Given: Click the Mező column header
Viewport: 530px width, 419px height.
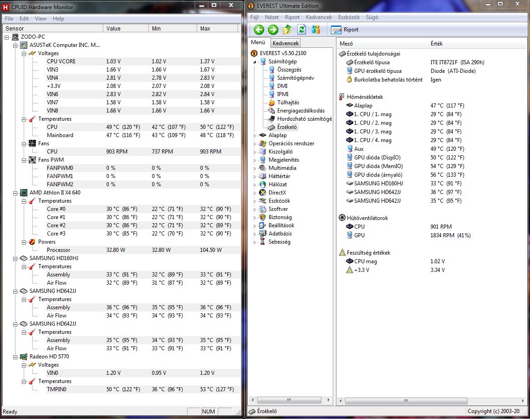Looking at the screenshot, I should (x=382, y=44).
